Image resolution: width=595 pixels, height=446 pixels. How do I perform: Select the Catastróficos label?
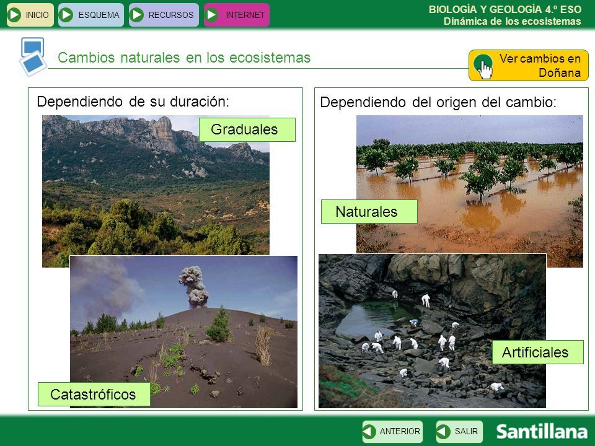(x=94, y=395)
